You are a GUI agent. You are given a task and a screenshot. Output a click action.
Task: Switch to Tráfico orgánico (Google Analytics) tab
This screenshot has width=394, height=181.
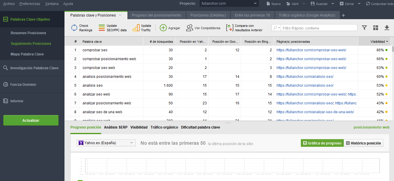point(307,15)
